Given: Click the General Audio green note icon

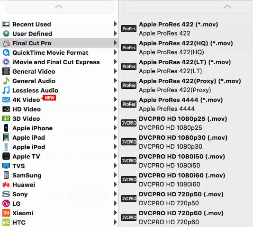Looking at the screenshot, I should [x=6, y=81].
